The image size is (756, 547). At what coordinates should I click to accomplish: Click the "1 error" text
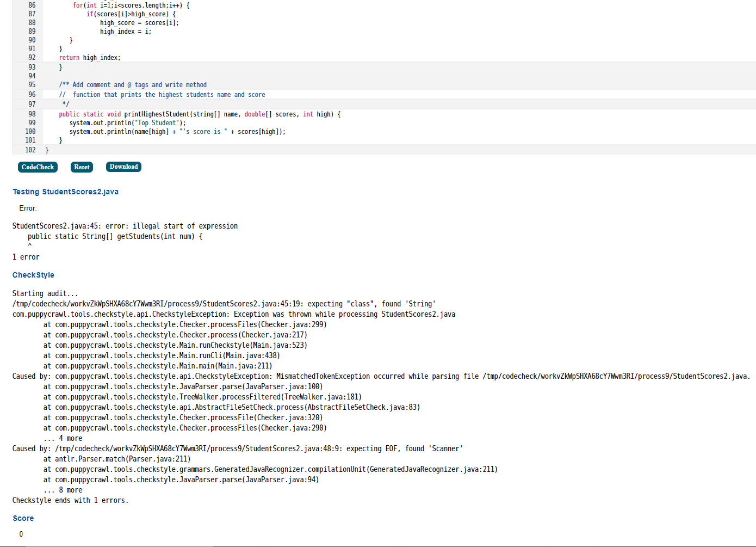tap(25, 256)
